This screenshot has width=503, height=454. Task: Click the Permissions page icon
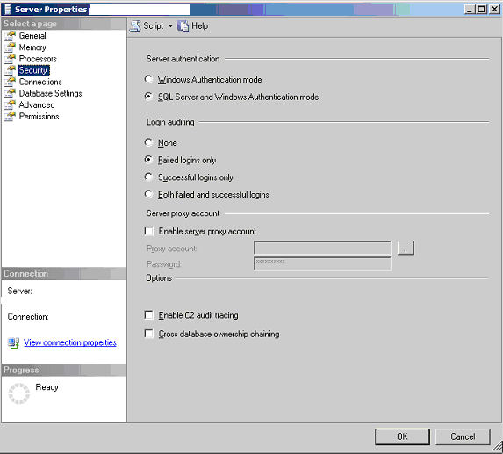point(10,117)
